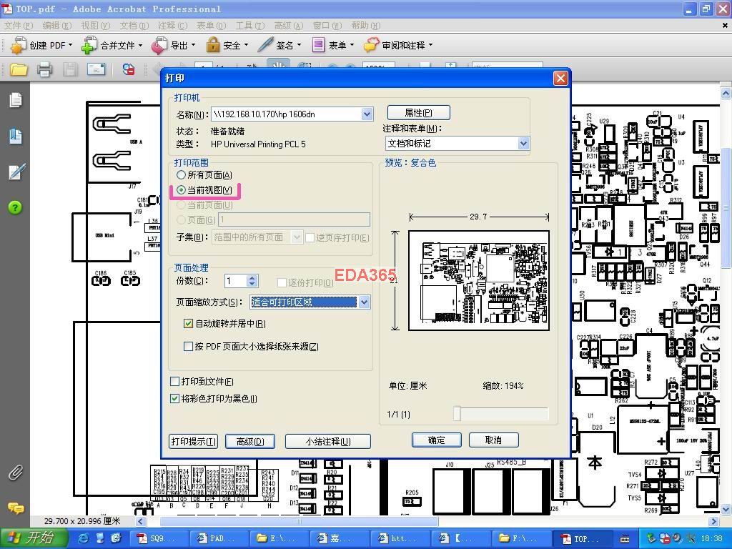The image size is (732, 549).
Task: Click the preview page slider
Action: (457, 414)
